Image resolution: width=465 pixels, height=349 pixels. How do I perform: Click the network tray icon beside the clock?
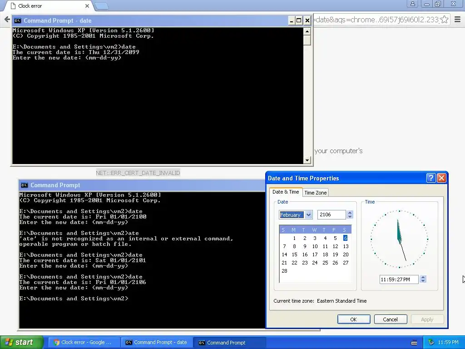point(431,343)
